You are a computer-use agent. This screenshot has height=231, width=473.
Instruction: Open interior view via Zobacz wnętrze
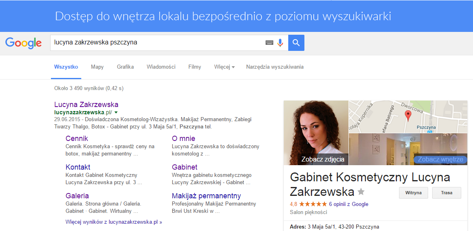click(x=440, y=159)
